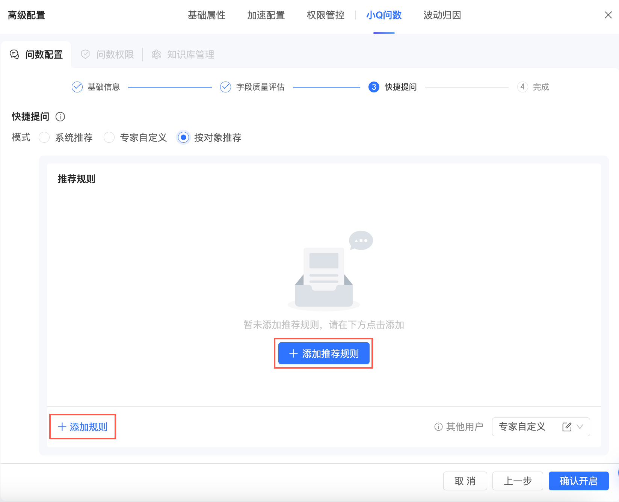Click the blue 添加推荐规则 button
The width and height of the screenshot is (619, 502).
[324, 354]
